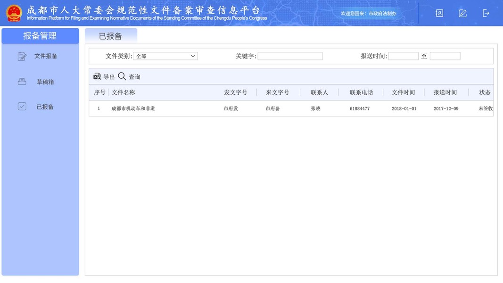
Task: Click the 未签收 status cell
Action: coord(486,108)
